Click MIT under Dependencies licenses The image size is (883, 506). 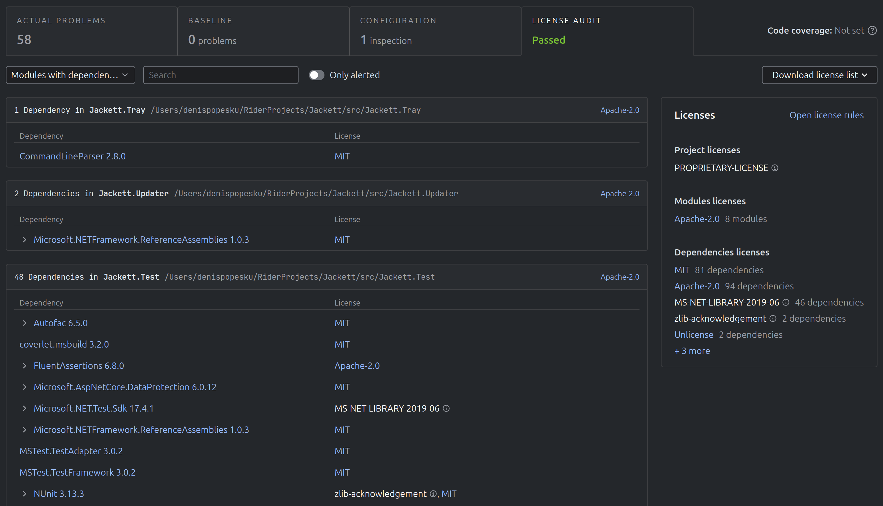[682, 270]
